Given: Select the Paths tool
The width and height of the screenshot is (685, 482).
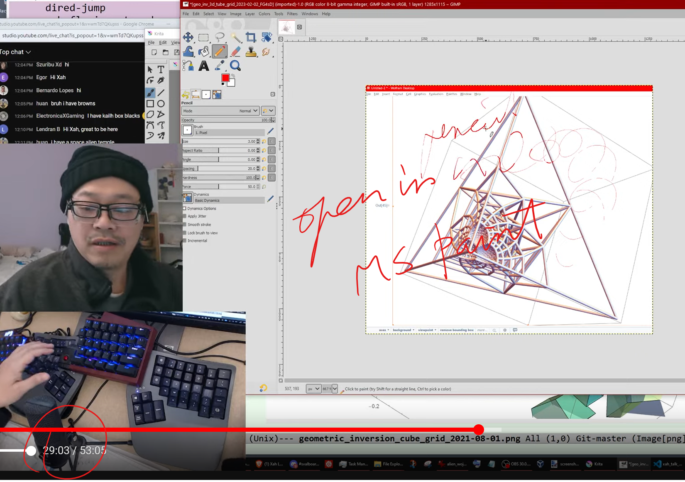Looking at the screenshot, I should 188,66.
